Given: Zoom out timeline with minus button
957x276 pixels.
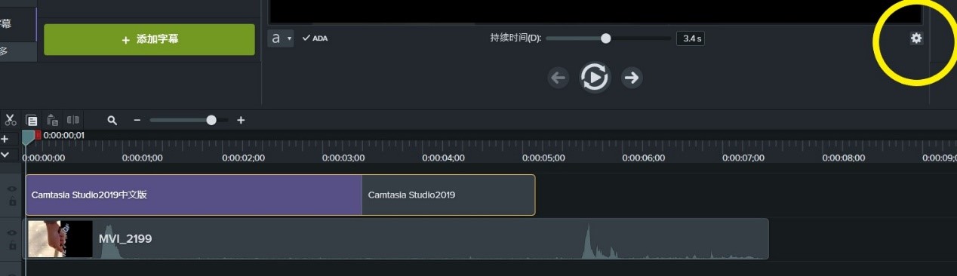Looking at the screenshot, I should pyautogui.click(x=137, y=120).
